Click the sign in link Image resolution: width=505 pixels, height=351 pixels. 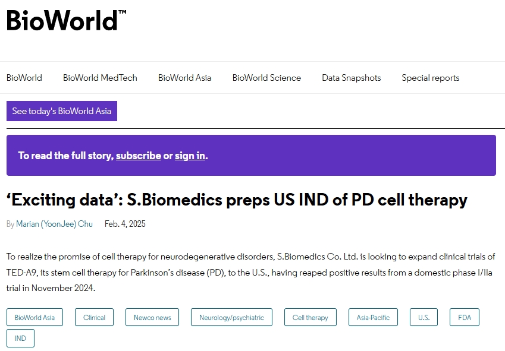(x=190, y=156)
